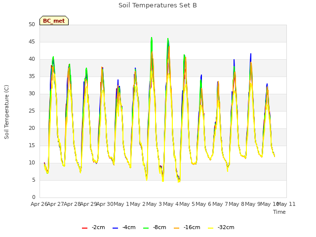Click the -8cm legend label

[159, 227]
